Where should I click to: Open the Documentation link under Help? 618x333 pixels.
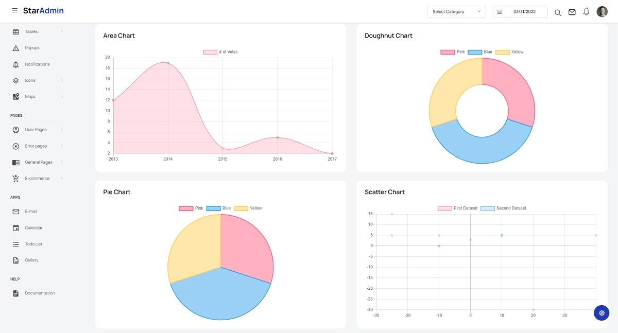(40, 293)
